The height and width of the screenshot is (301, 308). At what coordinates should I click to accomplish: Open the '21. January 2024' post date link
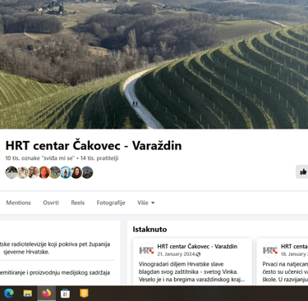[177, 254]
